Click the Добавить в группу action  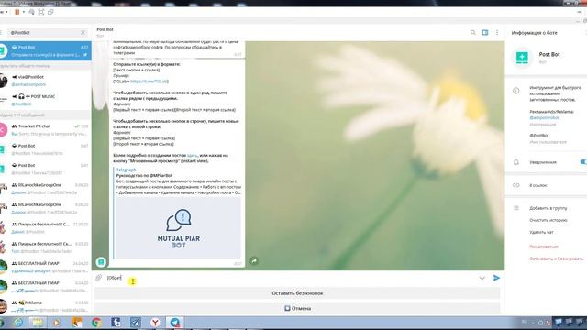(548, 208)
